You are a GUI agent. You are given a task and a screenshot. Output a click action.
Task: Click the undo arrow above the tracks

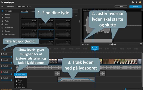(x=12, y=50)
